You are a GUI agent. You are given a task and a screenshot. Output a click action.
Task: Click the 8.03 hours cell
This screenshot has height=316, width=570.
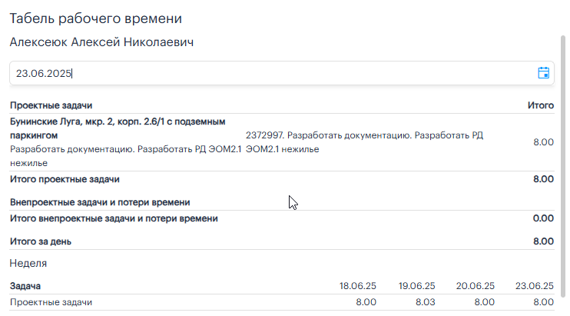pyautogui.click(x=423, y=302)
